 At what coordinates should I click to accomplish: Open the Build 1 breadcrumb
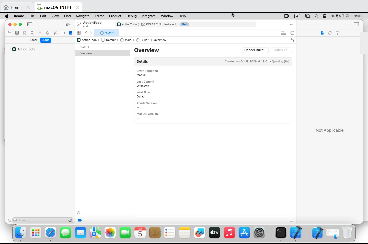pyautogui.click(x=143, y=40)
